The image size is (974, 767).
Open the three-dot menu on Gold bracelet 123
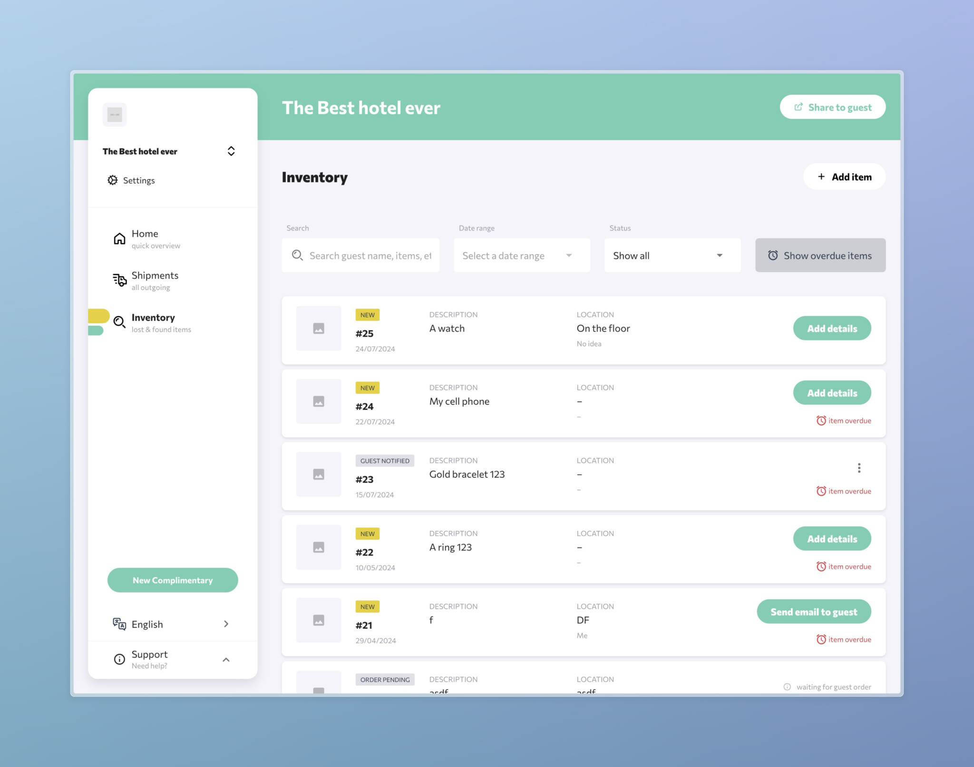pyautogui.click(x=859, y=468)
